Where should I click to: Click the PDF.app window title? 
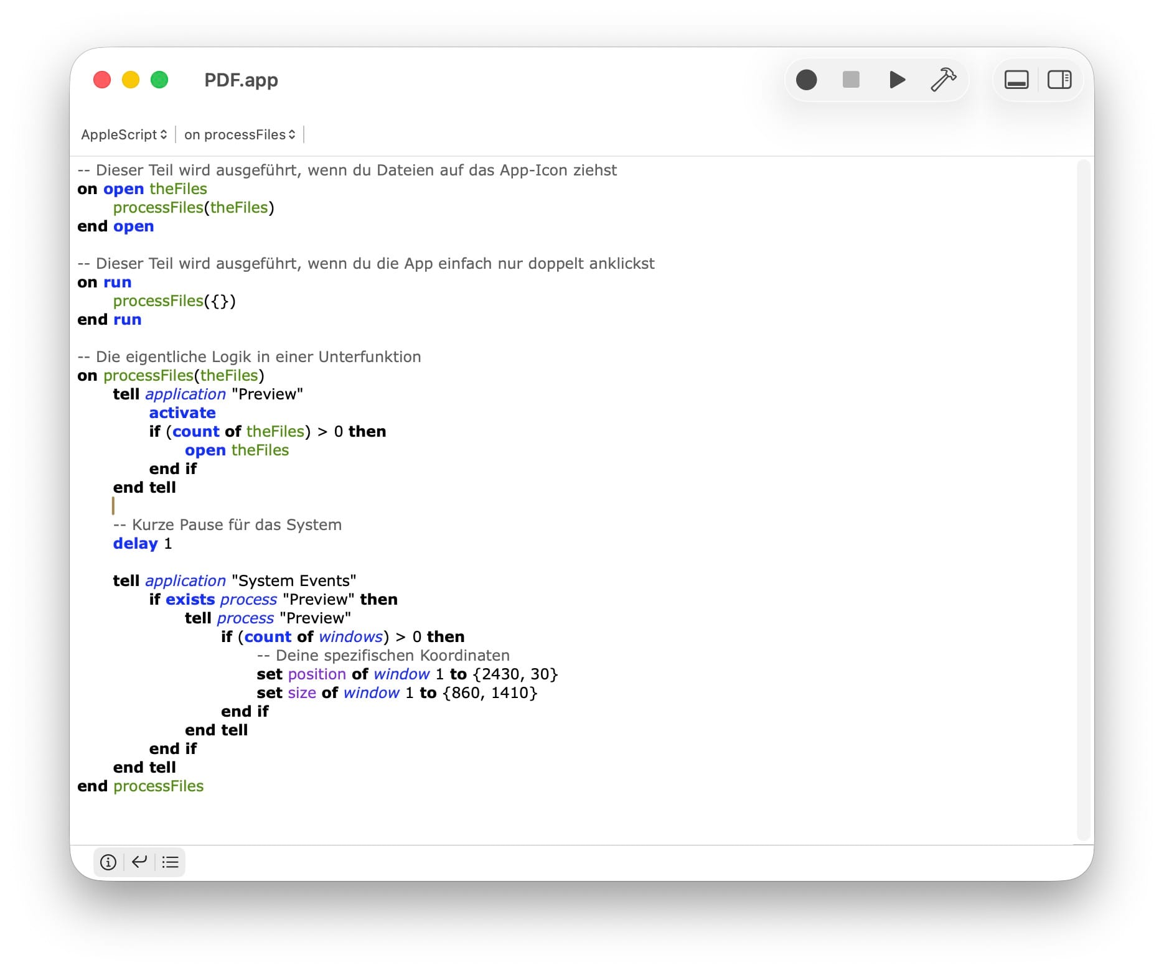pyautogui.click(x=241, y=80)
